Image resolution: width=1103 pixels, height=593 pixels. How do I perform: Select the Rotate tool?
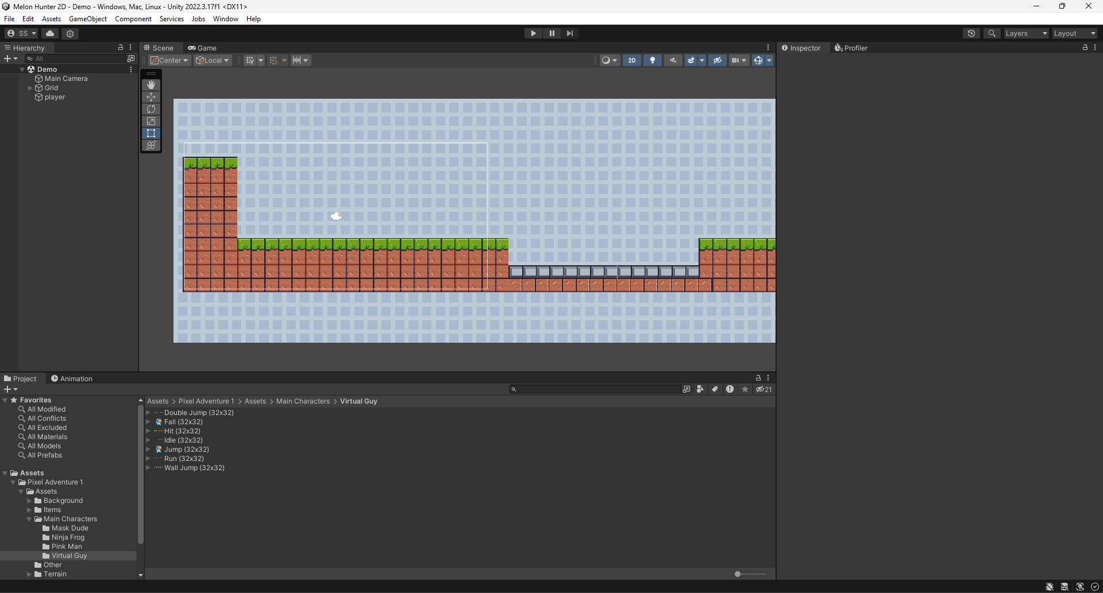click(151, 109)
